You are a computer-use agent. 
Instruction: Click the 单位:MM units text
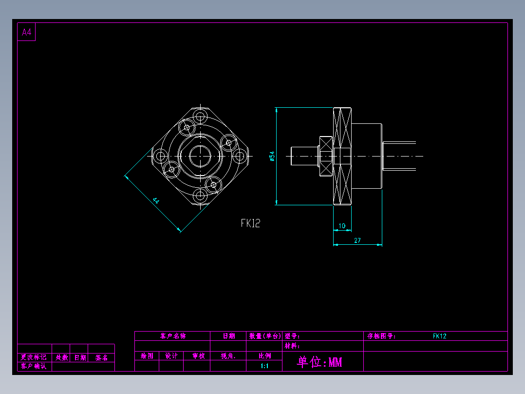[x=319, y=362]
